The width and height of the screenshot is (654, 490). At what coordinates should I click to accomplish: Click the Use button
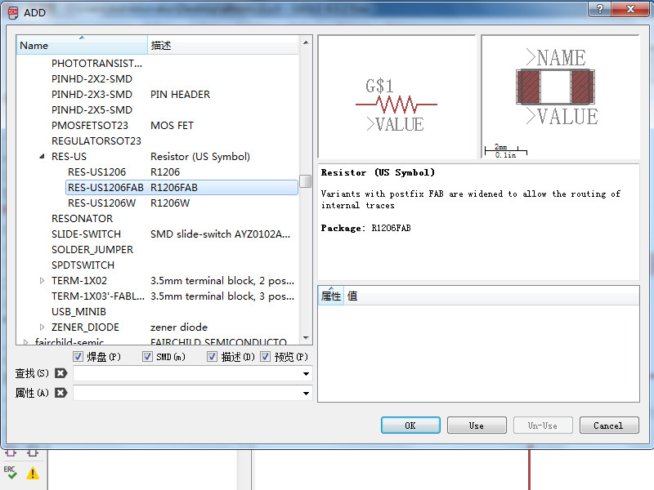point(477,425)
